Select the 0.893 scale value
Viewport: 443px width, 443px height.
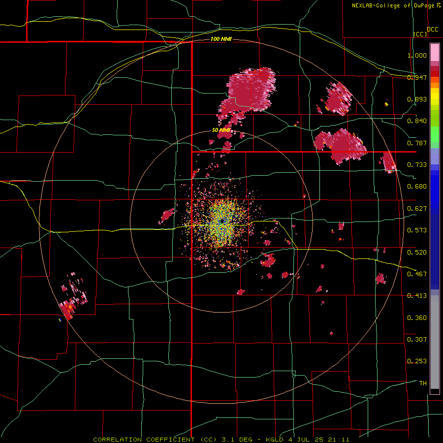point(417,99)
